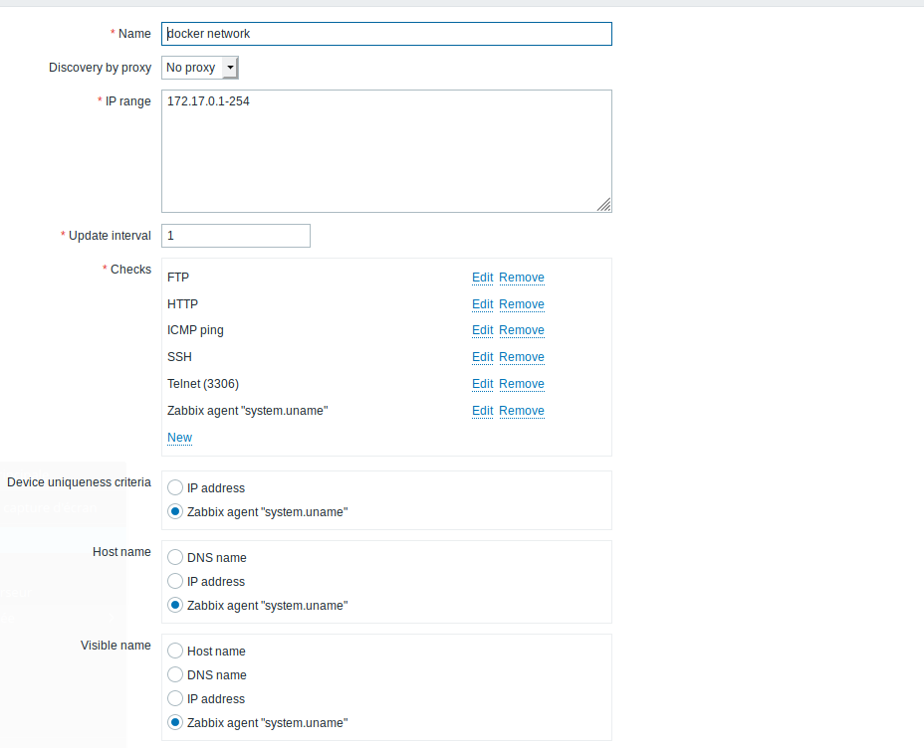This screenshot has height=748, width=924.
Task: Select "IP address" under Device uniqueness criteria
Action: point(175,487)
